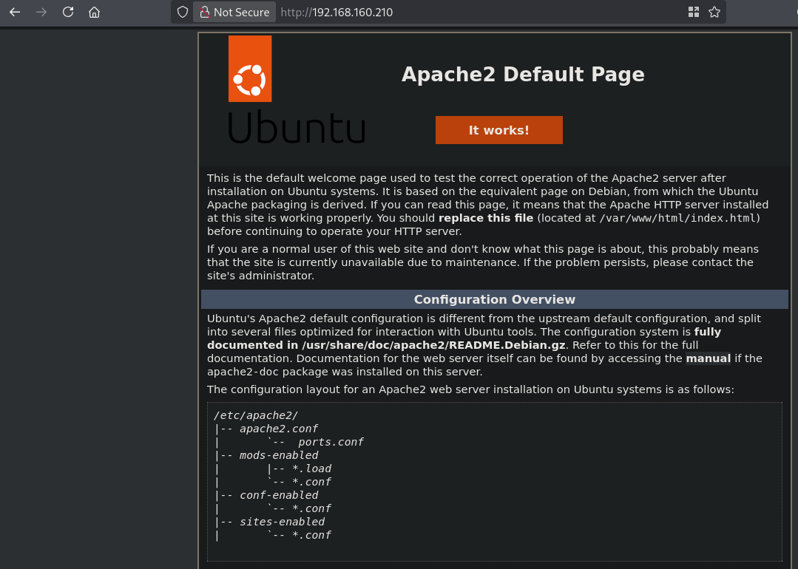This screenshot has height=569, width=798.
Task: Click the mods-enabled tree entry
Action: [x=279, y=455]
